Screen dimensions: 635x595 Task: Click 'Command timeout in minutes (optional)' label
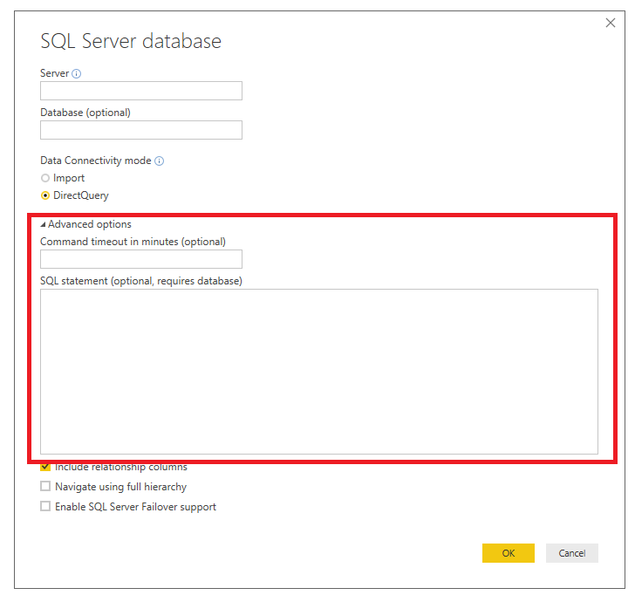click(133, 242)
